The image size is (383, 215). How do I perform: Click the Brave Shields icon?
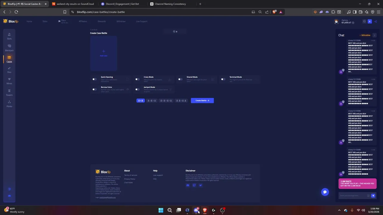pyautogui.click(x=274, y=12)
